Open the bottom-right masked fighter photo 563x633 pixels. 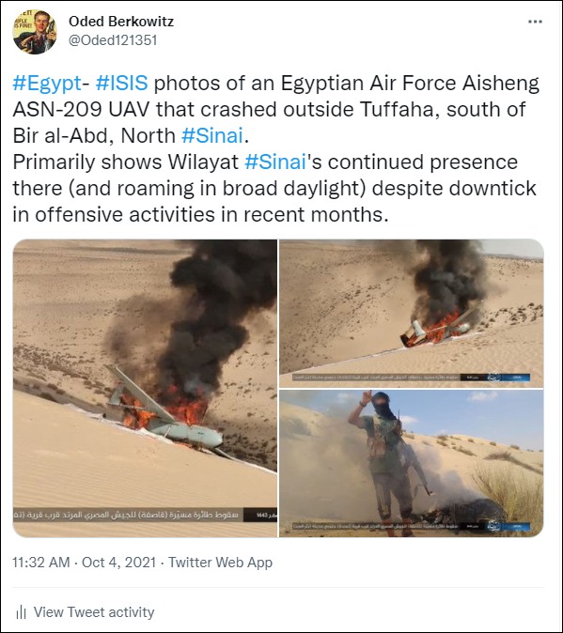point(411,463)
